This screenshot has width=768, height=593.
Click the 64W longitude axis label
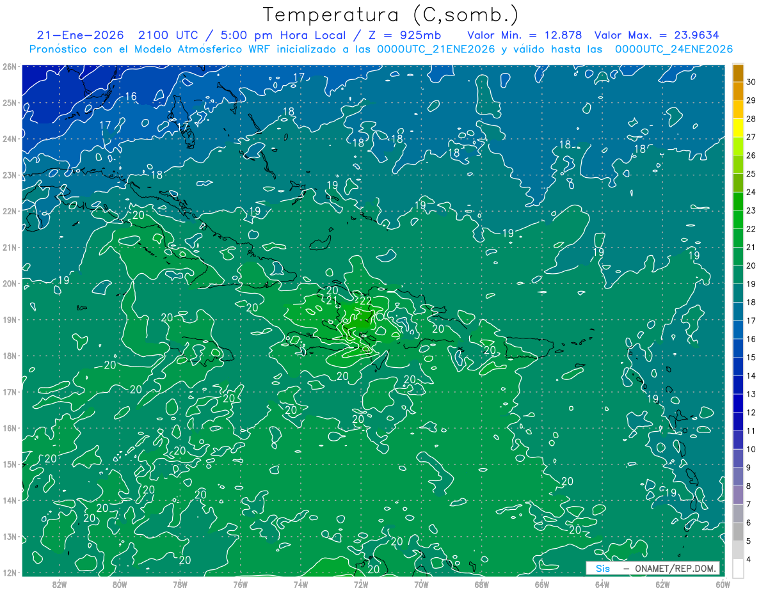602,584
